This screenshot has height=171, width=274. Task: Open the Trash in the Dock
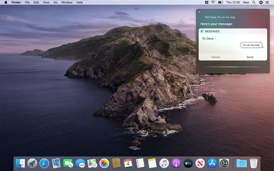253,163
